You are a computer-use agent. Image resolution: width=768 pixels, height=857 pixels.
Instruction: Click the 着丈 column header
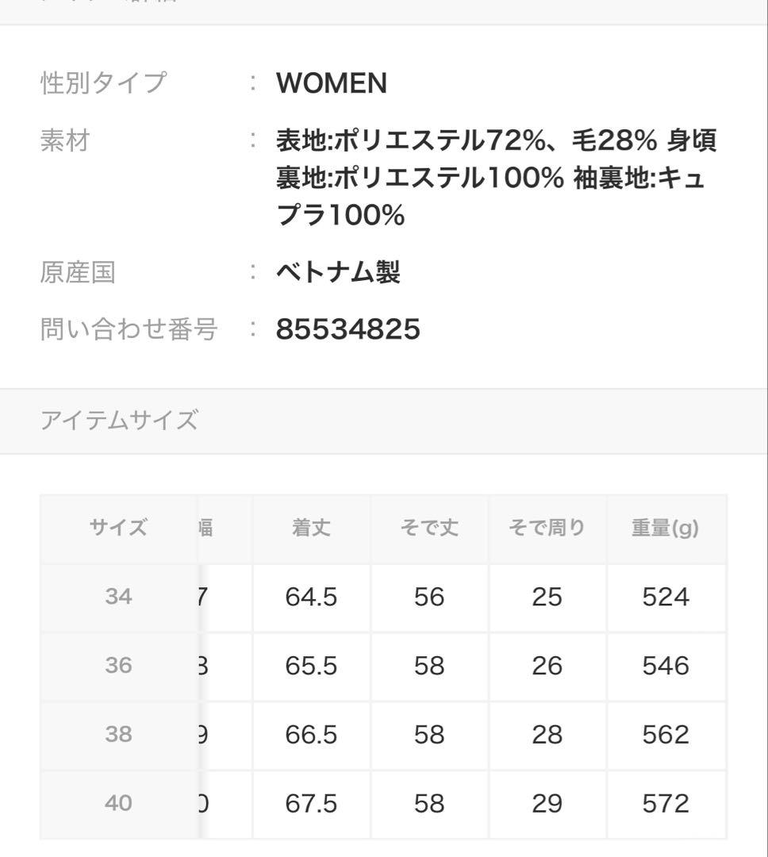click(311, 528)
